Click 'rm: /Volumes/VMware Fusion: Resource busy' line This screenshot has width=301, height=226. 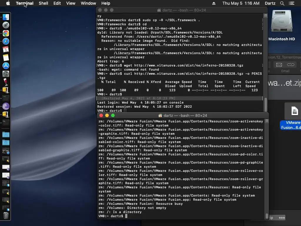(x=141, y=204)
